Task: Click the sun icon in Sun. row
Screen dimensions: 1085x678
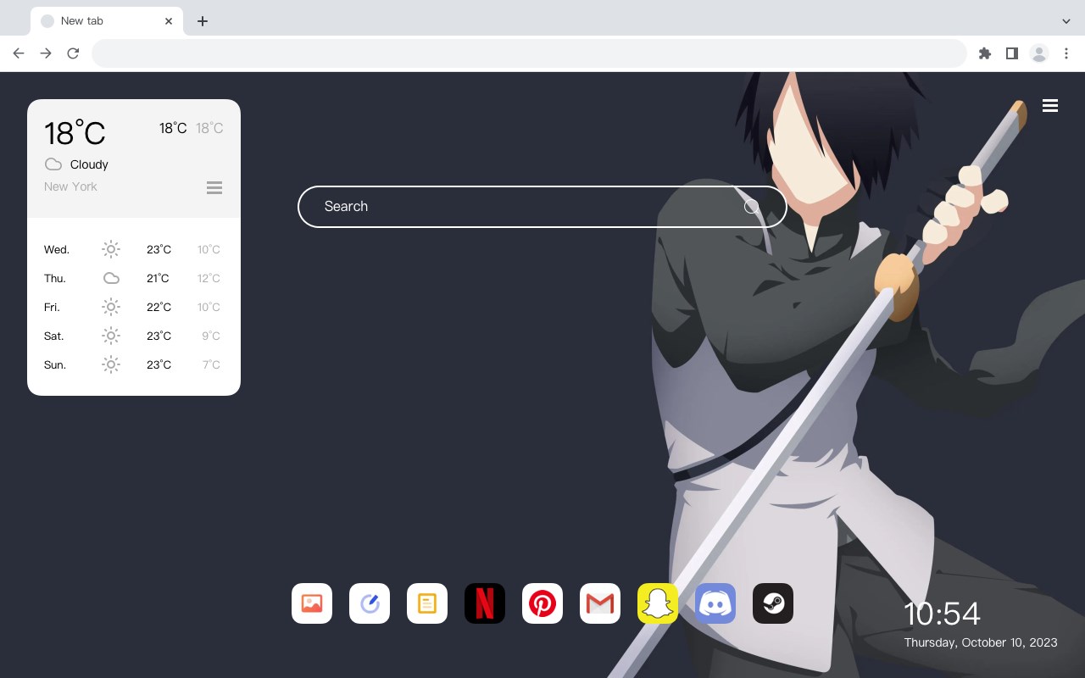Action: [x=111, y=364]
